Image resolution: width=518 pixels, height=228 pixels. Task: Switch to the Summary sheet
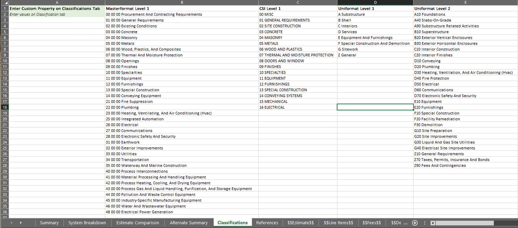(49, 222)
